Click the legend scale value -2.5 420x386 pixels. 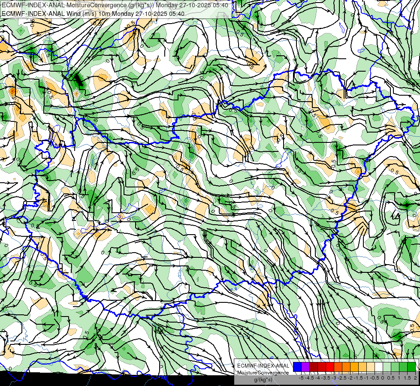coord(342,378)
